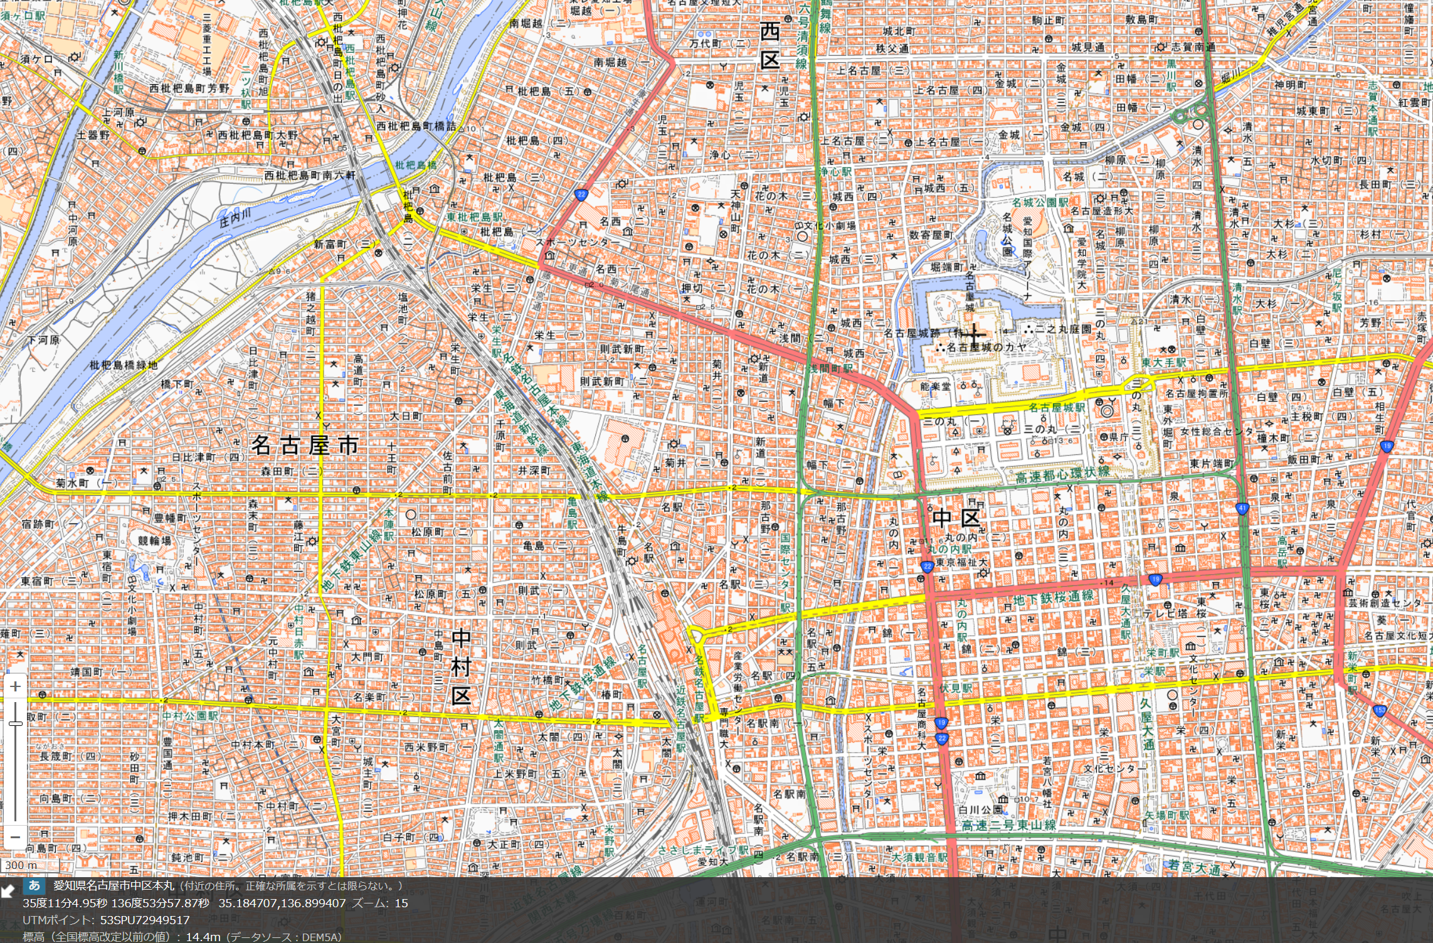
Task: Click the Route 41 highway shield
Action: pos(1242,508)
